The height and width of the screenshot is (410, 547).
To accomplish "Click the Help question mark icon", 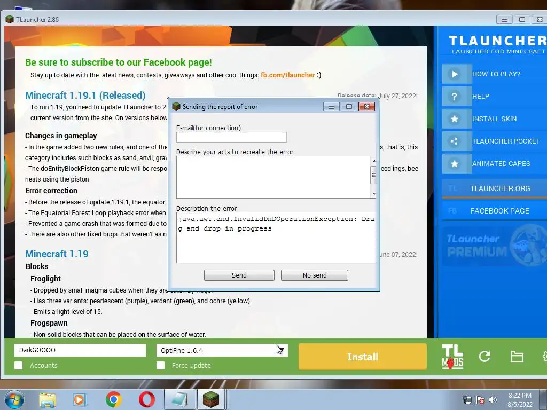I will 454,97.
